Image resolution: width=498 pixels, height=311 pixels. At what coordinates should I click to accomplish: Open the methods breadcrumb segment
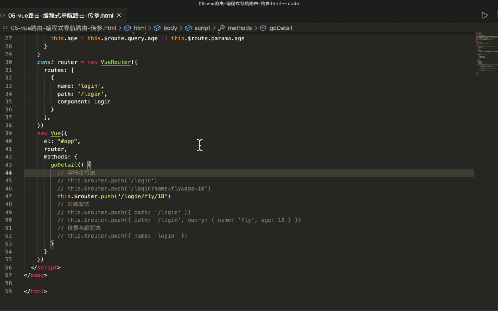coord(239,28)
